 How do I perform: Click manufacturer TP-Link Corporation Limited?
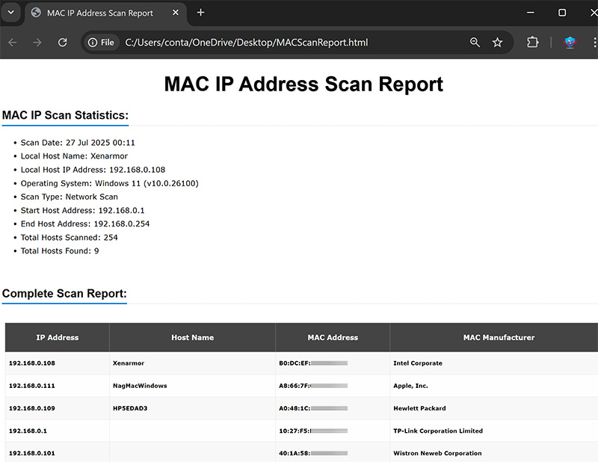click(438, 431)
